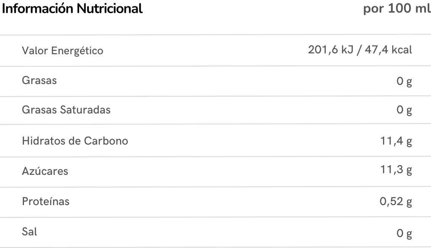Click the 'Grasas' row label
The width and height of the screenshot is (431, 248).
39,80
